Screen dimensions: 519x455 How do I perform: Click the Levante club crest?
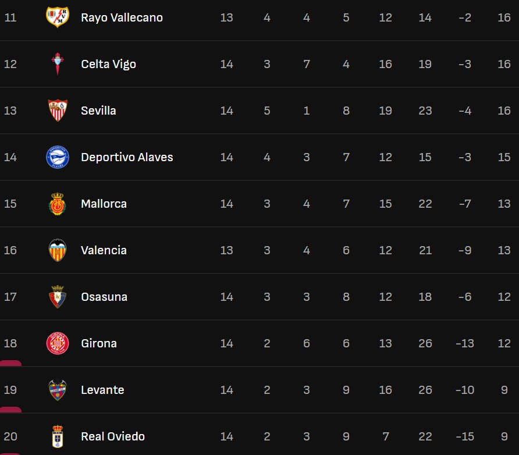tap(58, 390)
